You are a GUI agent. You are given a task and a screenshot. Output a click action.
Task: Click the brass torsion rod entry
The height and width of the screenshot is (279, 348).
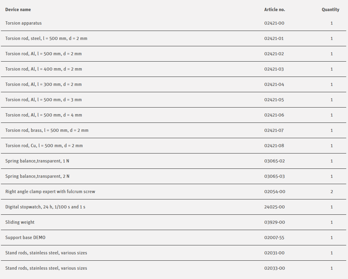47,130
